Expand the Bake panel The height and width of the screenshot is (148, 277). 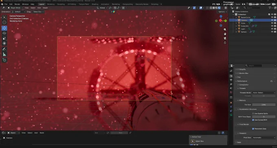click(239, 142)
